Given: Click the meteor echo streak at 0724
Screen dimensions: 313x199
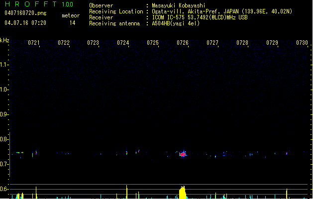Looking at the screenshot, I should click(x=126, y=153).
